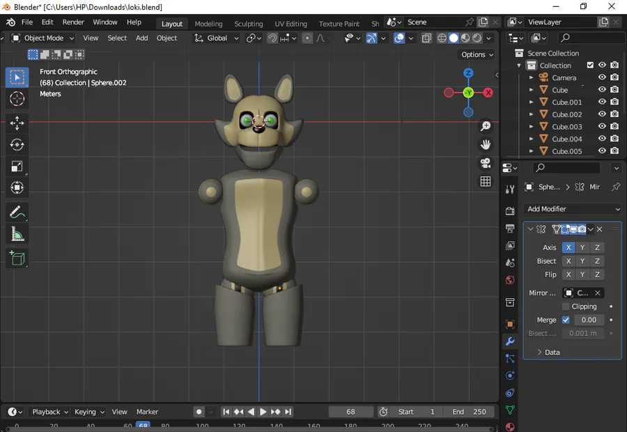Collapse the Collection tree item
627x432 pixels.
519,65
